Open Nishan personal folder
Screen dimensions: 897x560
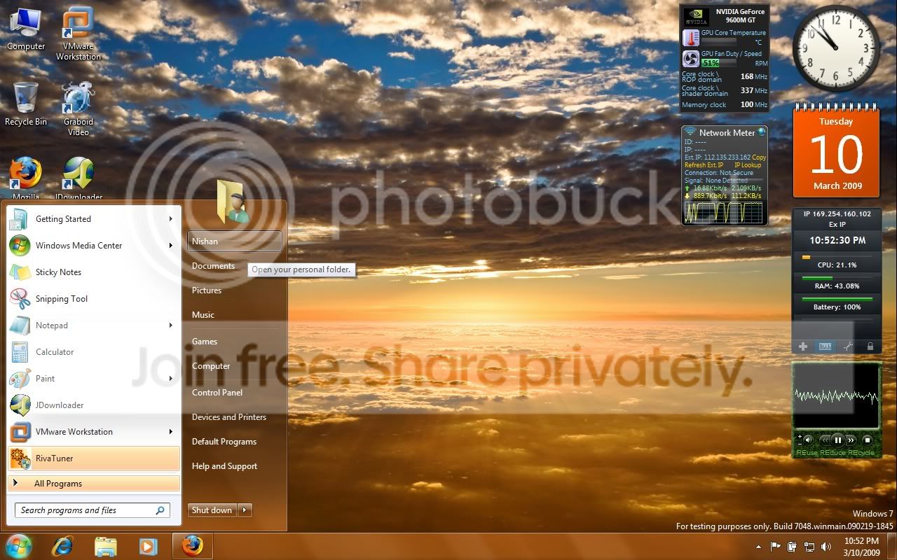point(235,241)
